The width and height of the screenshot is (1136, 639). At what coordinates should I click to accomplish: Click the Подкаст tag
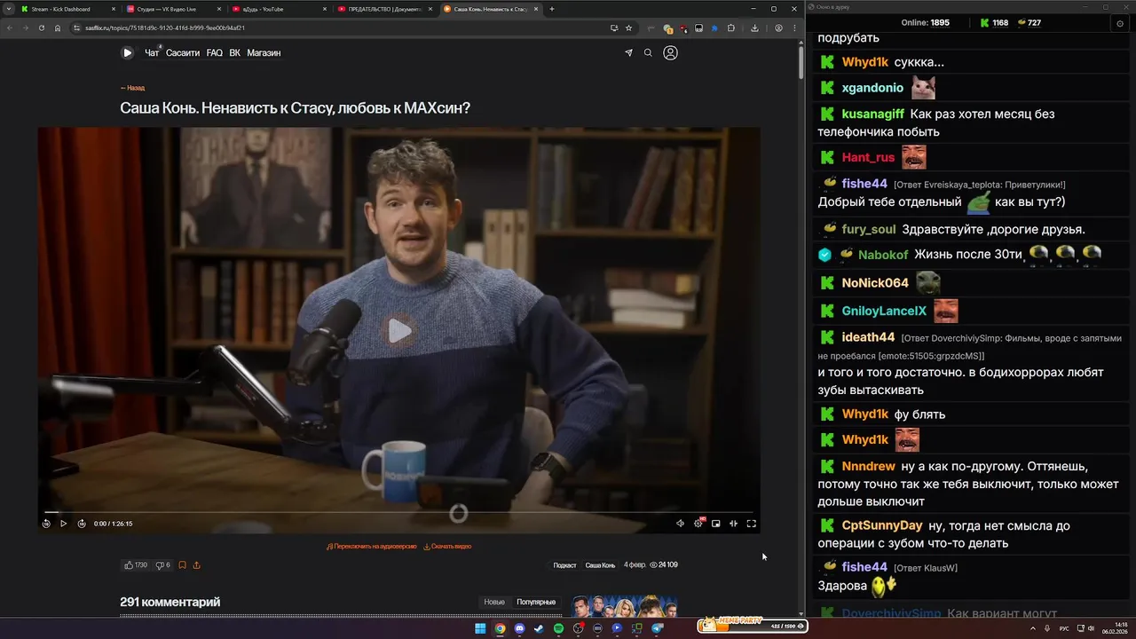564,565
